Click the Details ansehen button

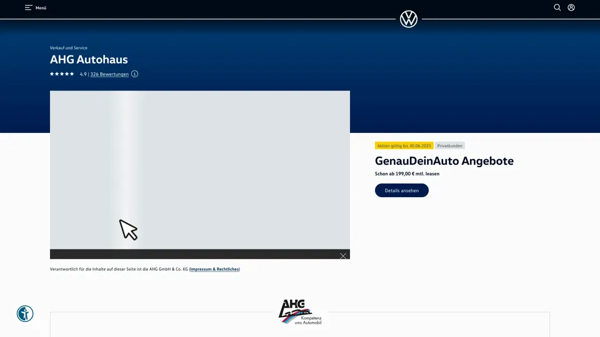pos(401,190)
